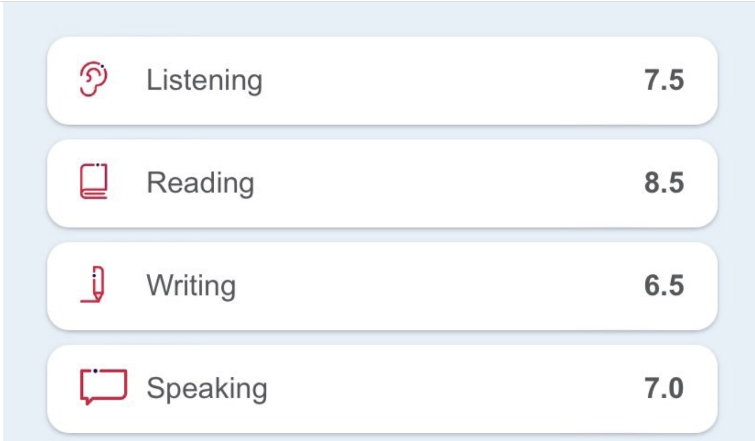Viewport: 755px width, 441px height.
Task: Select the Reading label text
Action: pos(201,183)
